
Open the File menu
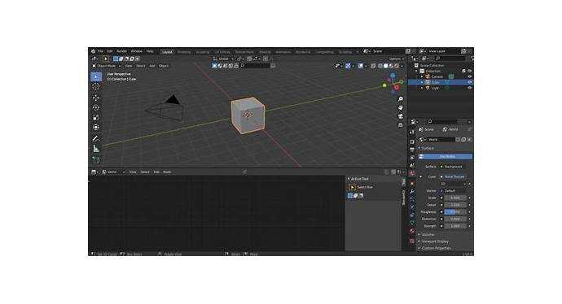pyautogui.click(x=101, y=51)
